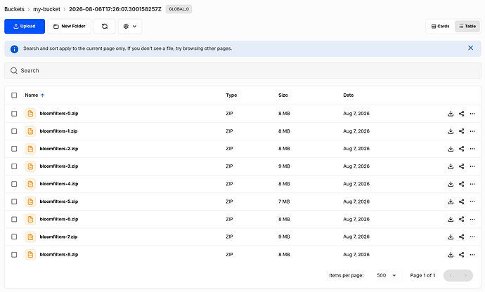Viewport: 485px width, 292px height.
Task: Tick the select-all checkbox in table header
Action: tap(14, 95)
